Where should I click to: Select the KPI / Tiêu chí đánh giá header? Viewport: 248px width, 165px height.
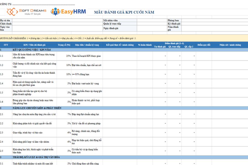[x=34, y=45]
